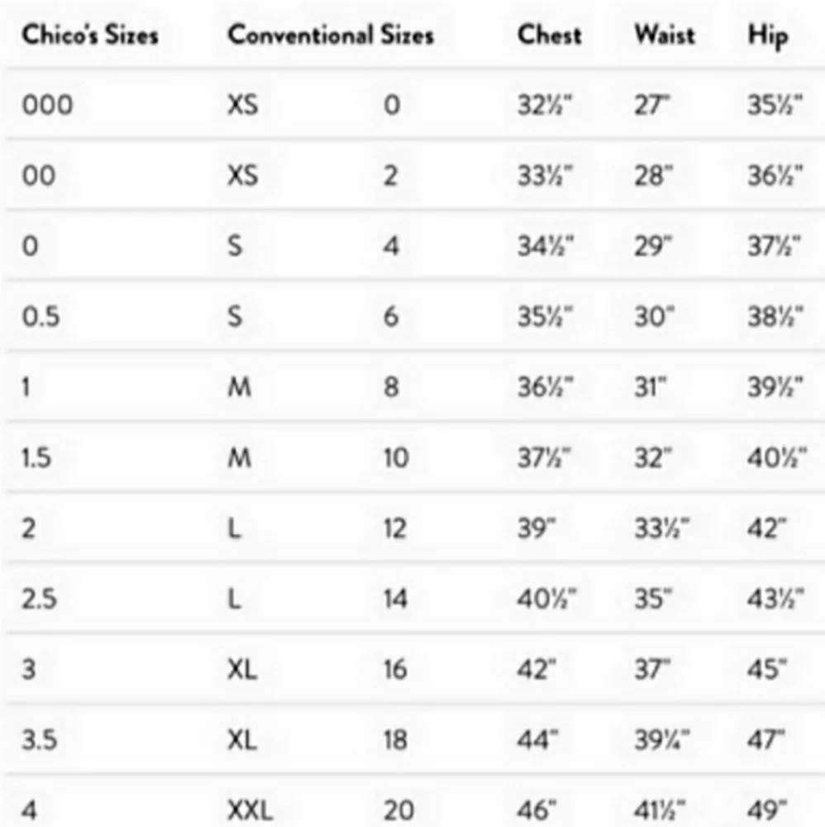Select Chico's size "0.5" cell
This screenshot has height=827, width=825.
click(41, 317)
